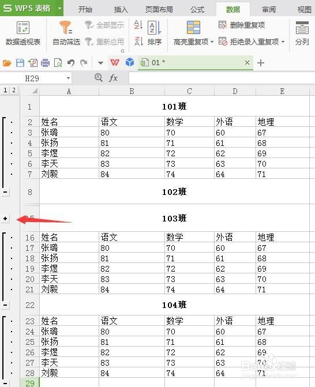Select cell 刘毅 in row 21
Image resolution: width=315 pixels, height=387 pixels.
69,290
